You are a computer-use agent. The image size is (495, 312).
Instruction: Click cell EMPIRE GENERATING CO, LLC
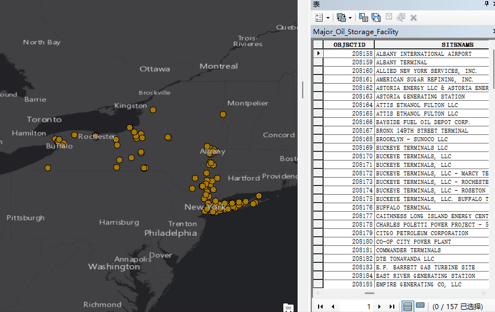[432, 284]
